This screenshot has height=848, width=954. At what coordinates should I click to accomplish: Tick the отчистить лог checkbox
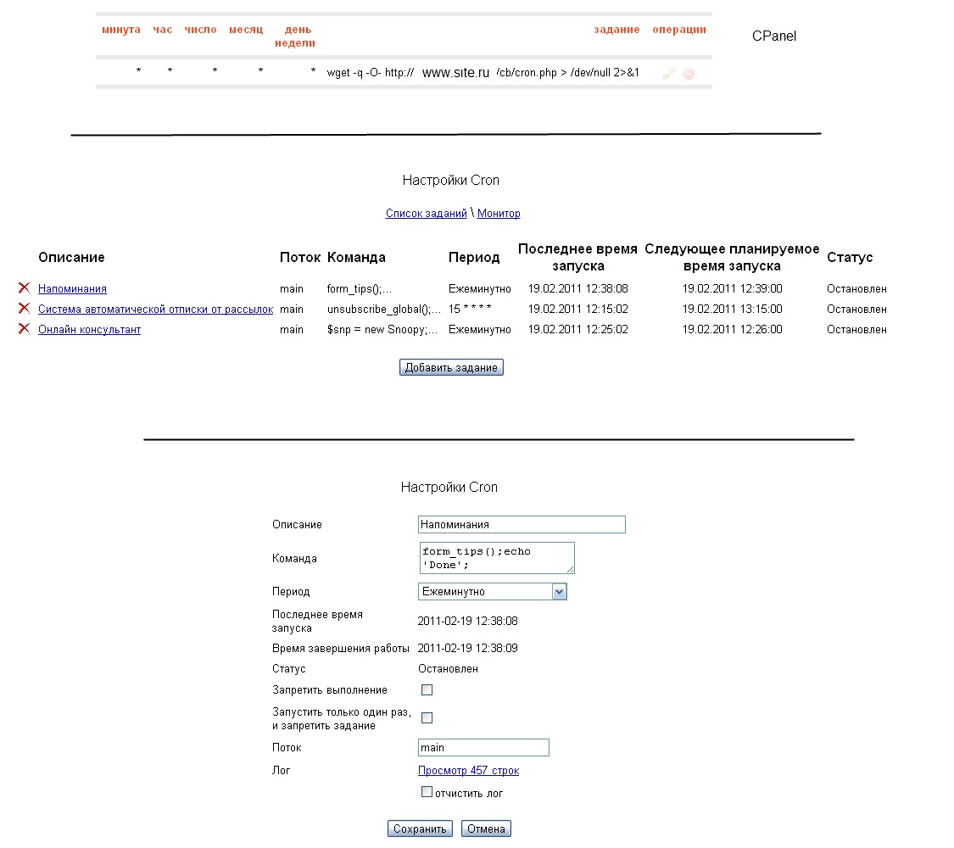pos(427,792)
